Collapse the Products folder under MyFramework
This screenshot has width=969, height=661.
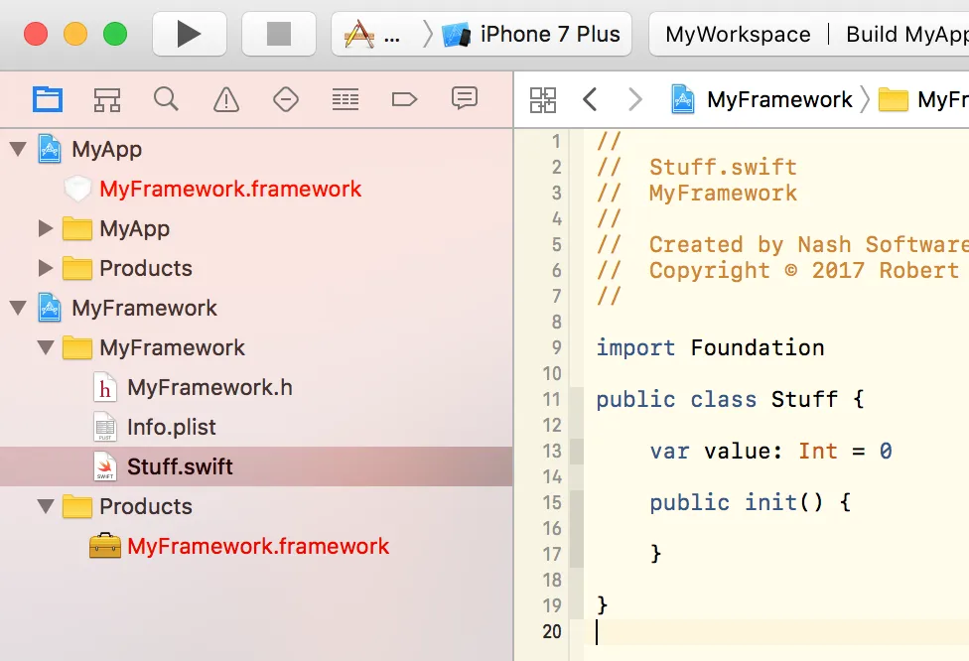(46, 506)
